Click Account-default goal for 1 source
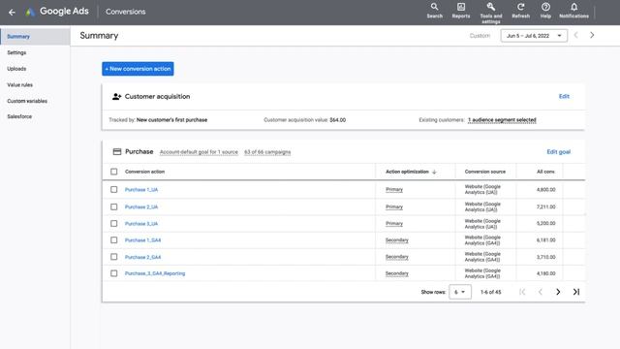Screen dimensions: 620x349 pos(199,152)
